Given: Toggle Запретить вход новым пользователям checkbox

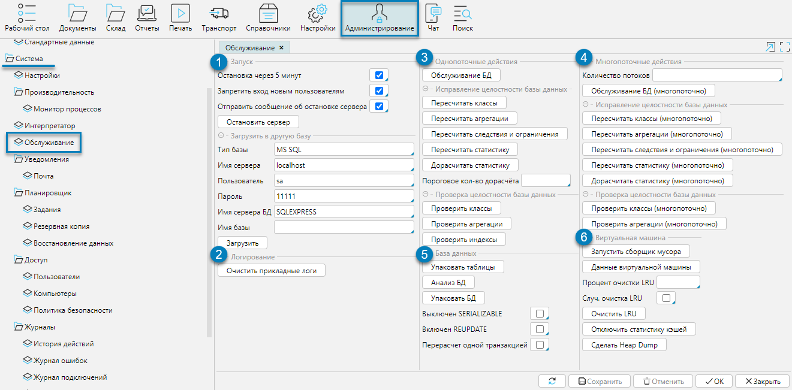Looking at the screenshot, I should (x=379, y=91).
